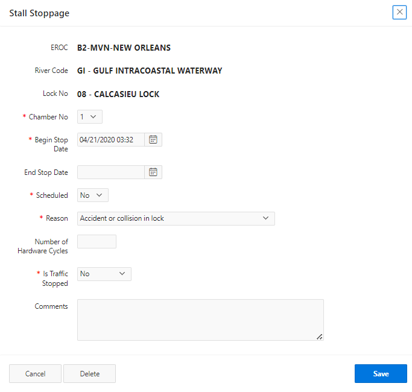Select the Number of Hardware Cycles field
The height and width of the screenshot is (392, 412).
tap(97, 242)
